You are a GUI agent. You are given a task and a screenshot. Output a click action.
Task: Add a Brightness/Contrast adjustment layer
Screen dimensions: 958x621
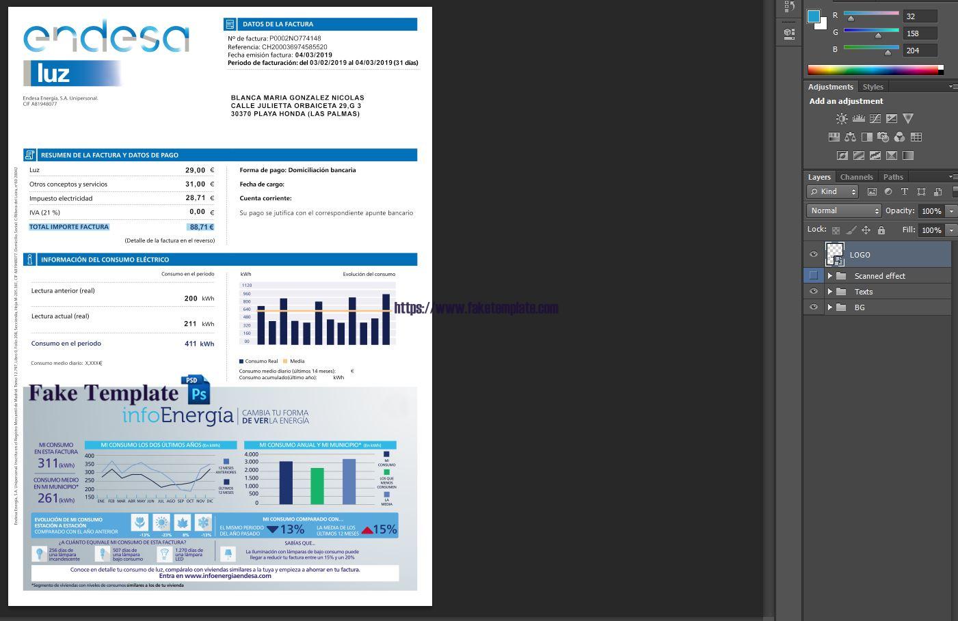pos(841,118)
